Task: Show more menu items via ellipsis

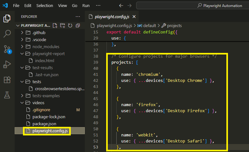Action: [x=98, y=5]
